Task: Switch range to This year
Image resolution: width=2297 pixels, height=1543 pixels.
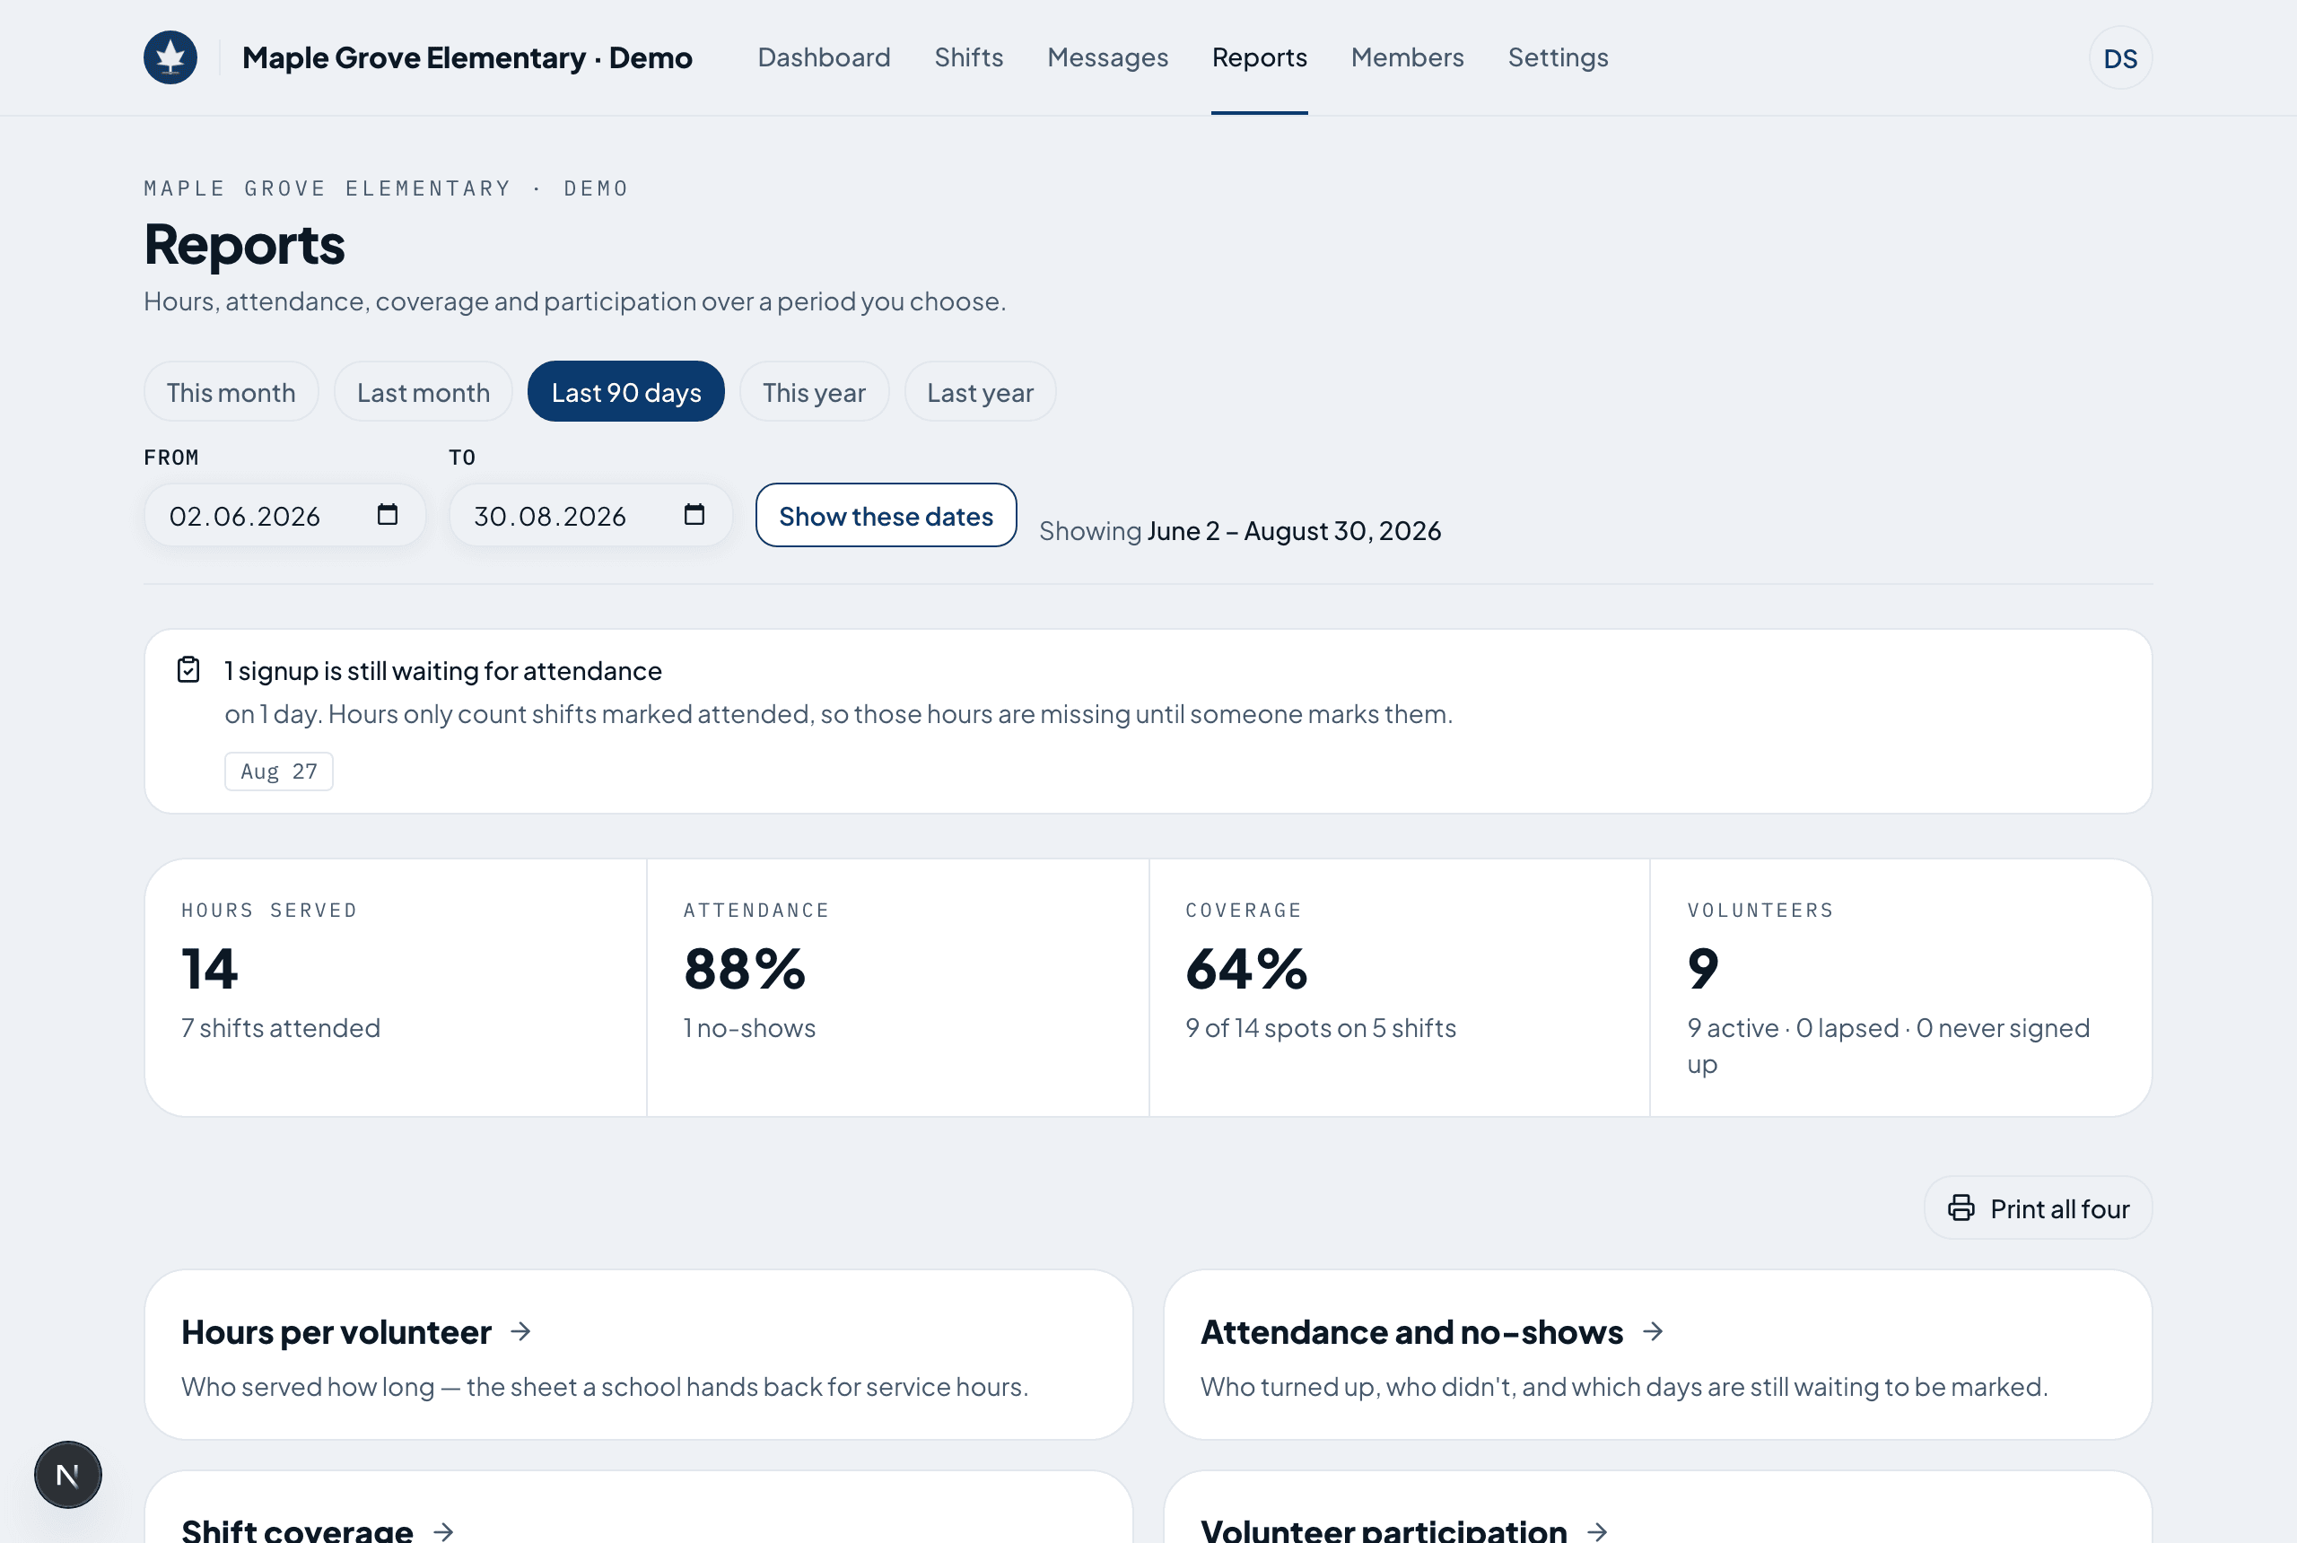Action: pyautogui.click(x=814, y=392)
